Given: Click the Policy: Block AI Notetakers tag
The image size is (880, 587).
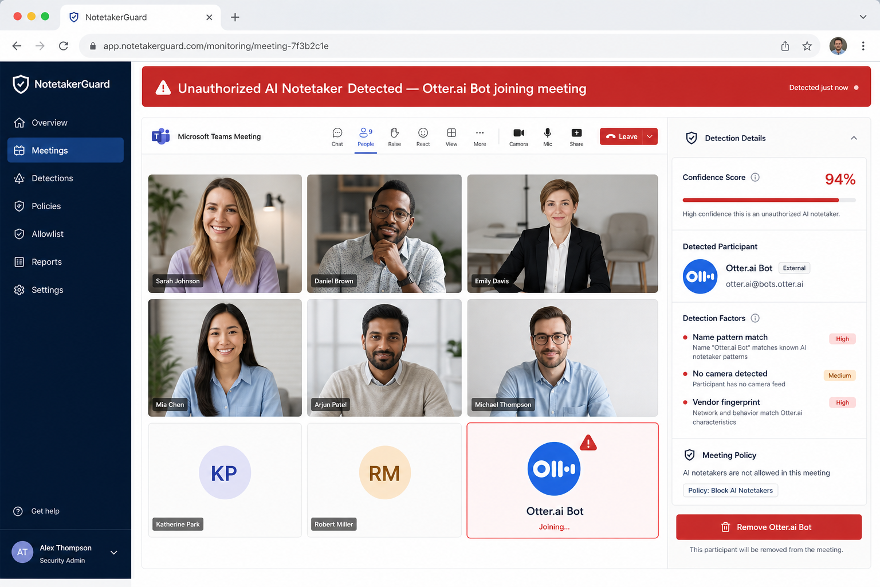Looking at the screenshot, I should point(730,491).
